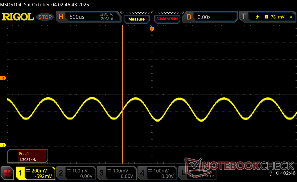Click the rising edge trigger icon
This screenshot has height=182, width=297.
(257, 17)
